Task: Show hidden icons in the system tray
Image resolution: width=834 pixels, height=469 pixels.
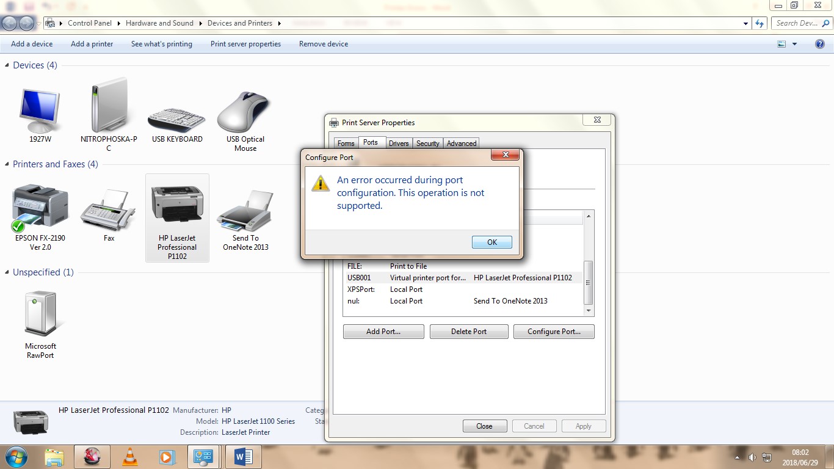Action: coord(738,457)
